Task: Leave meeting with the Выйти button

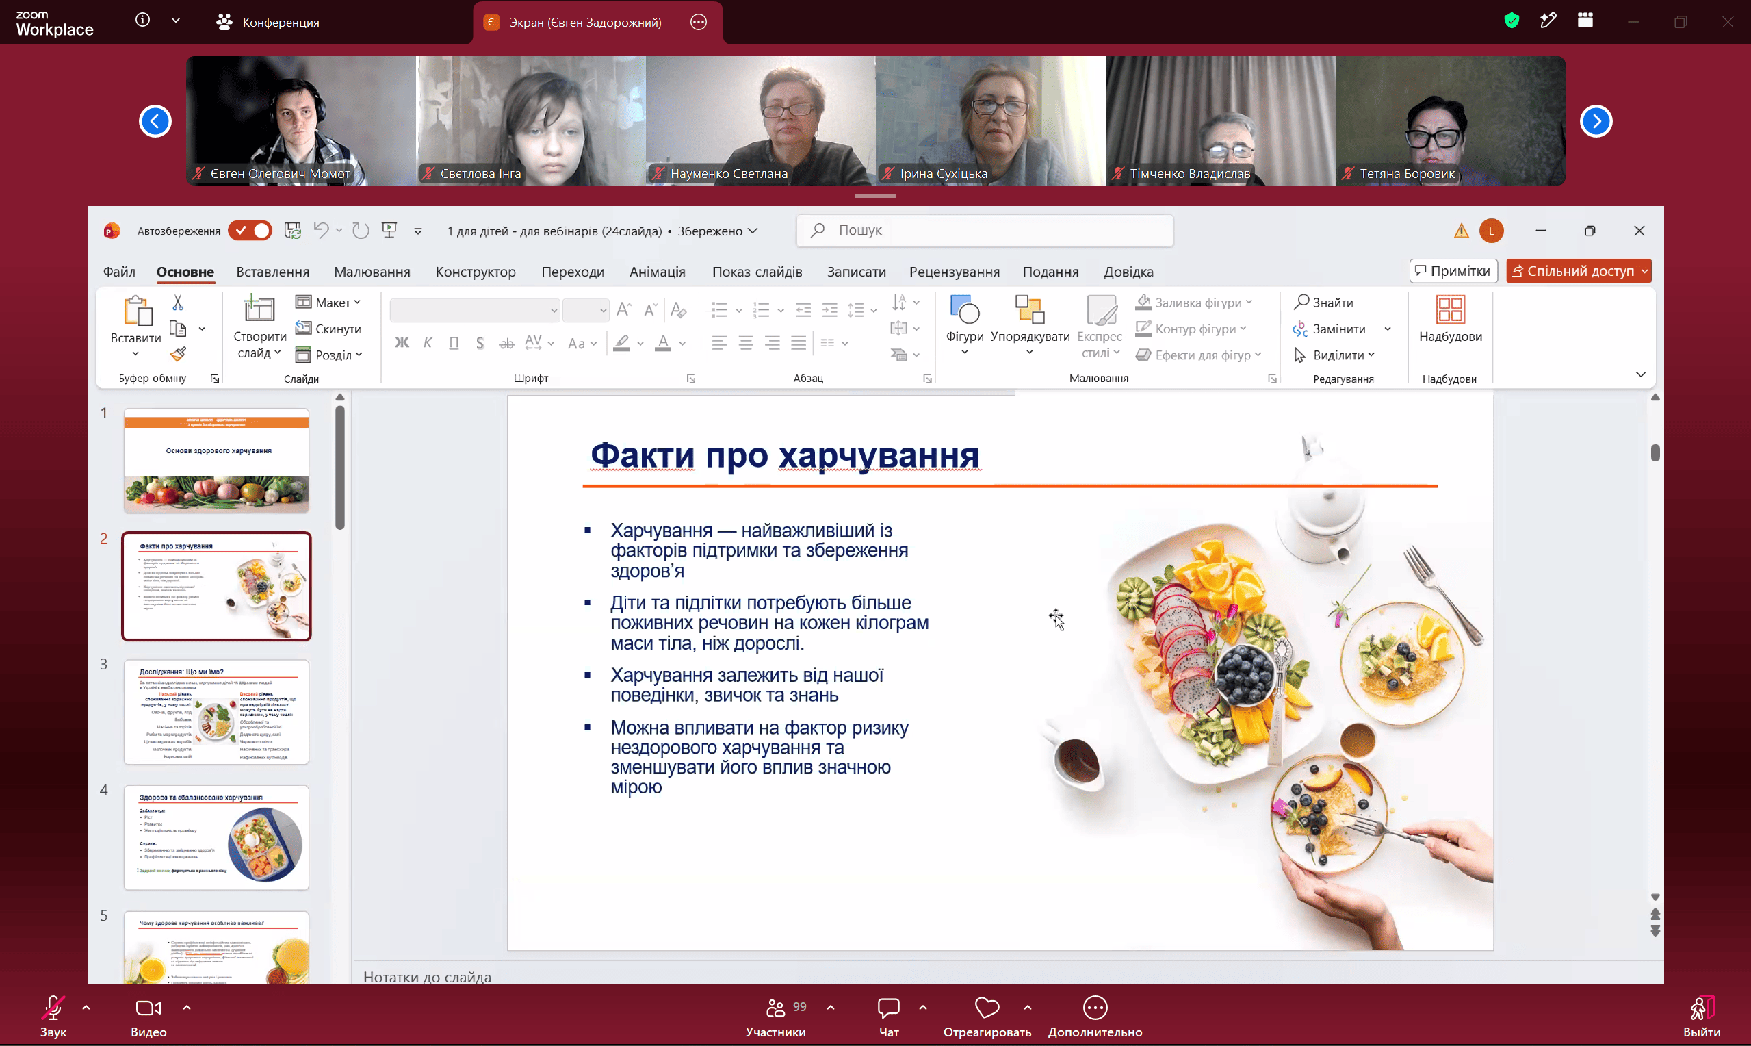Action: tap(1701, 1017)
